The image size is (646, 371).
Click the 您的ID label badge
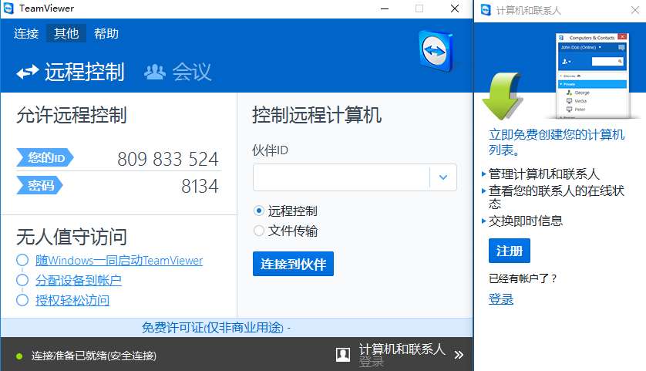pyautogui.click(x=45, y=157)
